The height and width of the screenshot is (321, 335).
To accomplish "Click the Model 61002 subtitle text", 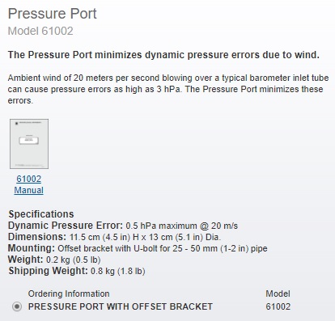I will coord(40,31).
